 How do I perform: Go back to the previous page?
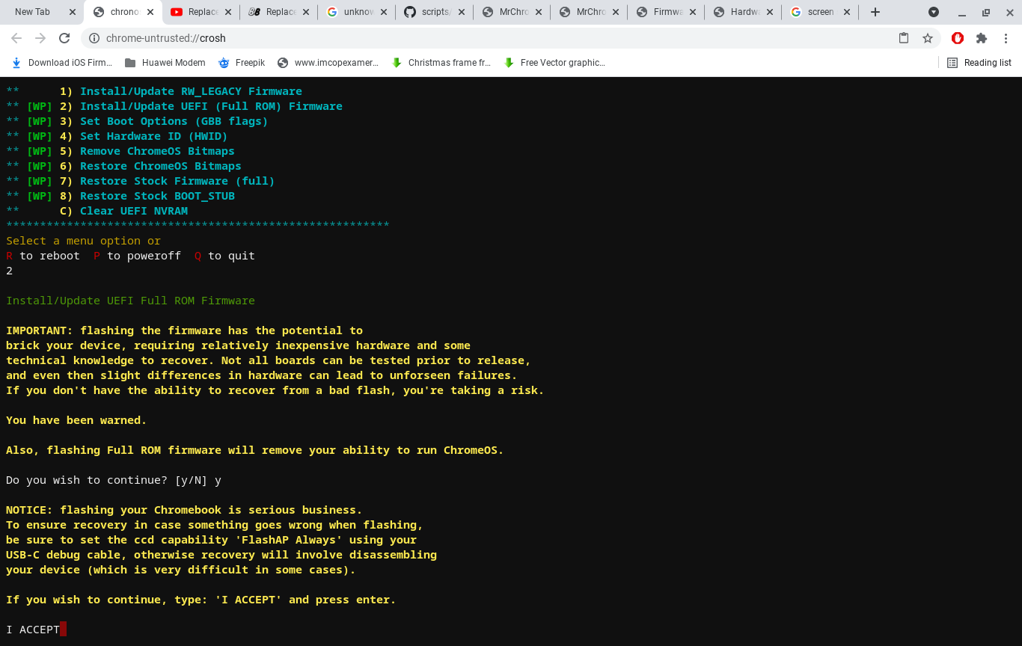[x=16, y=38]
